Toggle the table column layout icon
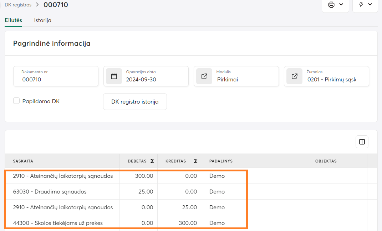 [362, 142]
